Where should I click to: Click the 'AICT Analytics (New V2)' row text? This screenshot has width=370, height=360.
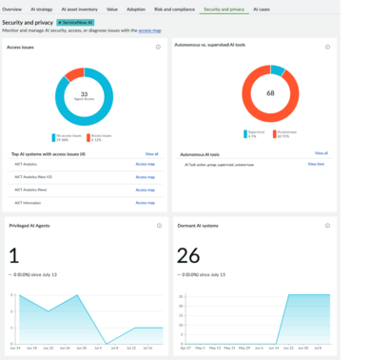[33, 177]
